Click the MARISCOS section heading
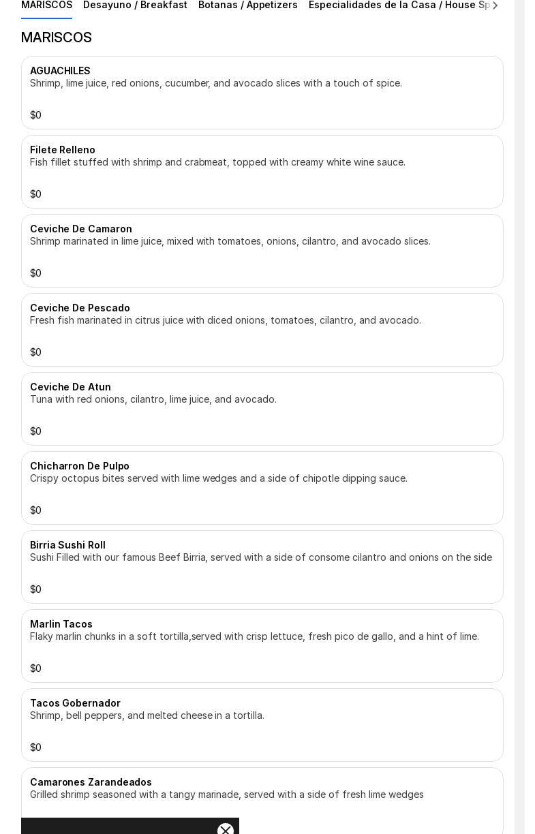The image size is (535, 834). 57,37
